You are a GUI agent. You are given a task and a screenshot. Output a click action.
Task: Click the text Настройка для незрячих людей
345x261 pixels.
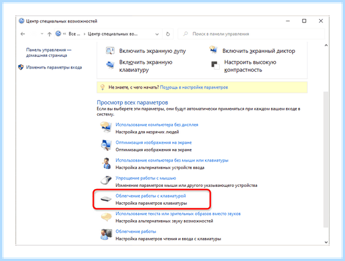tap(147, 132)
